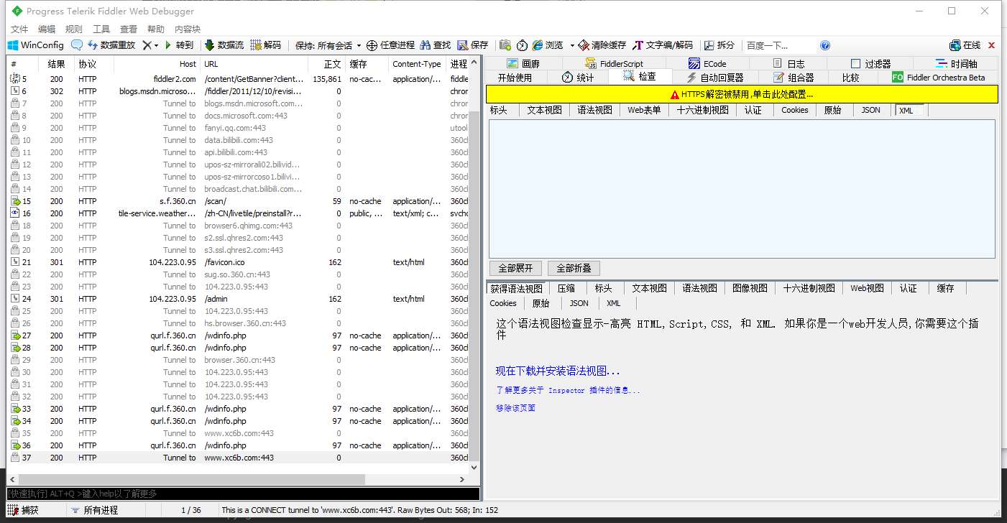Viewport: 1007px width, 523px height.
Task: Click the HTTPS解密被禁用 yellow warning bar
Action: (742, 94)
